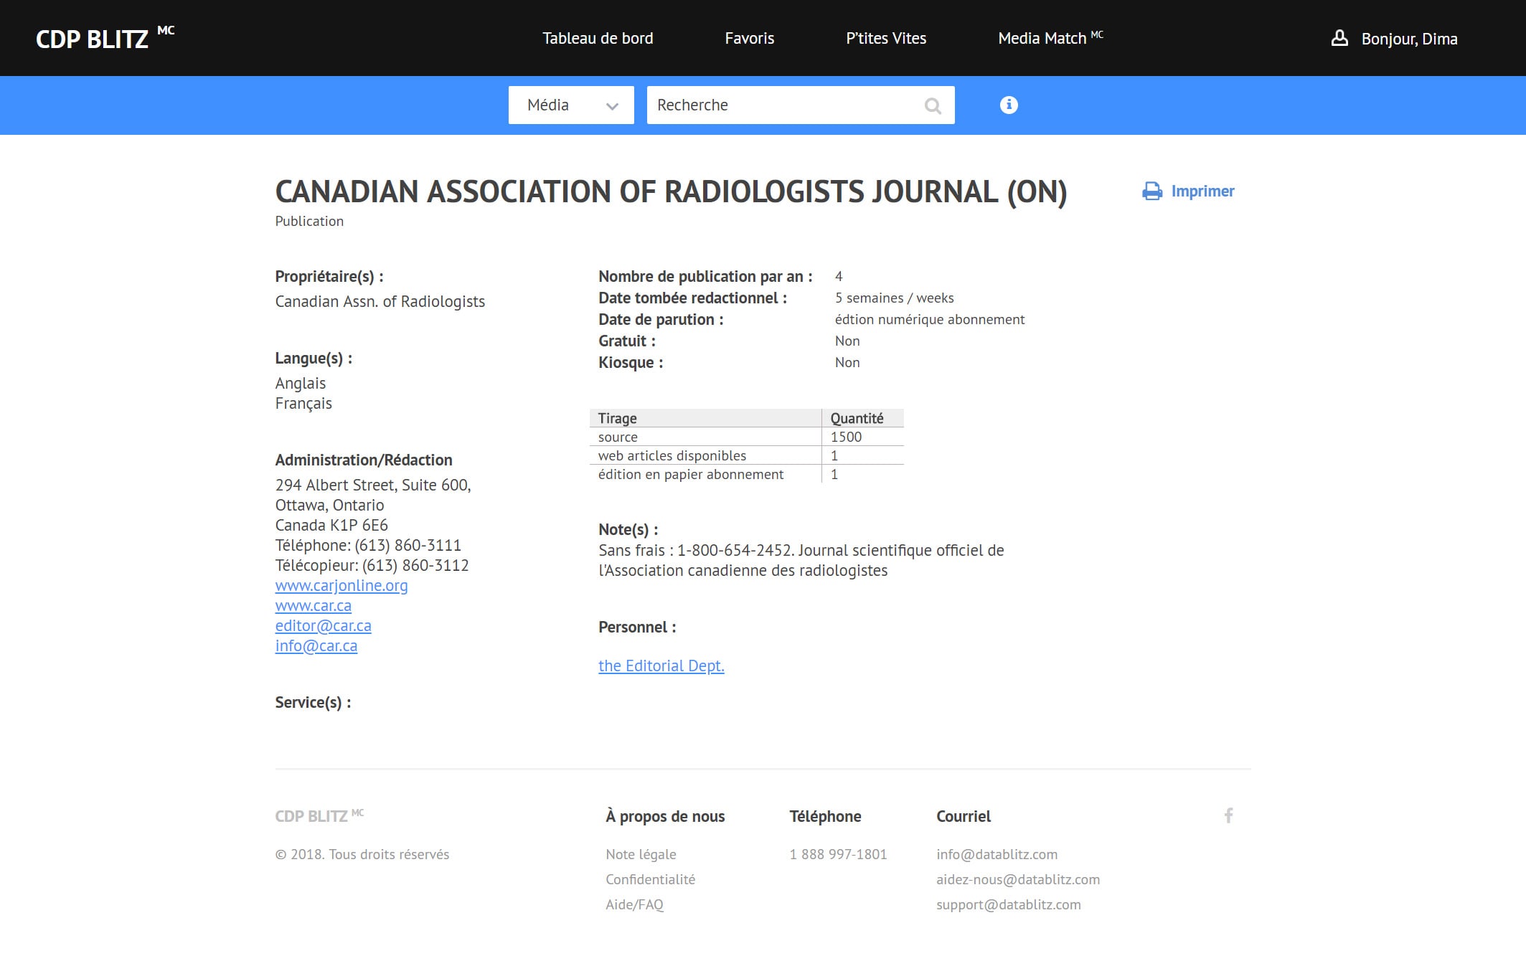
Task: Open www.car.ca link
Action: [x=314, y=605]
